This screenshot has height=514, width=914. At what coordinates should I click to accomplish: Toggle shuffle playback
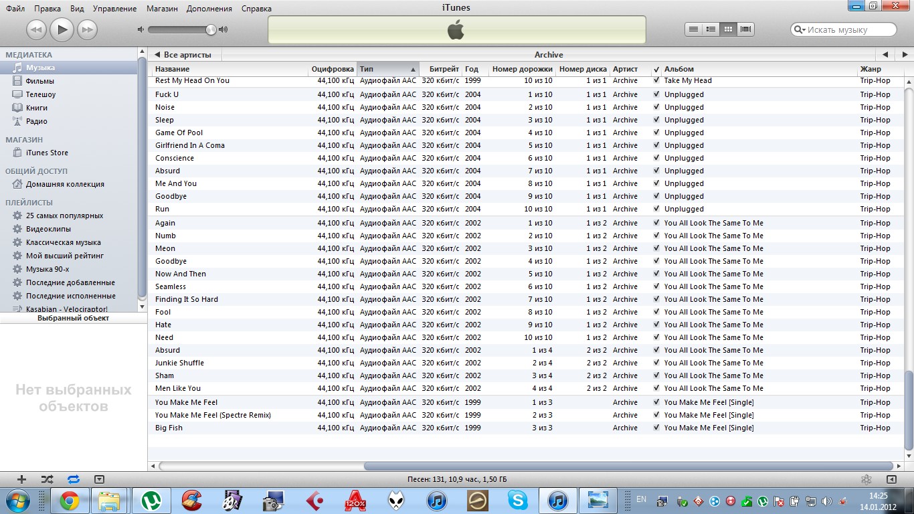click(x=47, y=479)
